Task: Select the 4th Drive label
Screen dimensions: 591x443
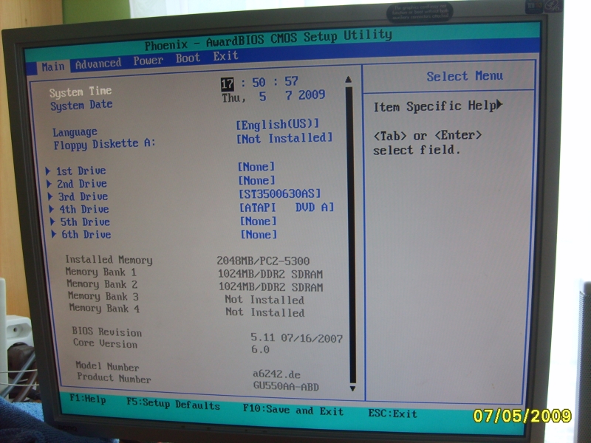Action: point(84,209)
